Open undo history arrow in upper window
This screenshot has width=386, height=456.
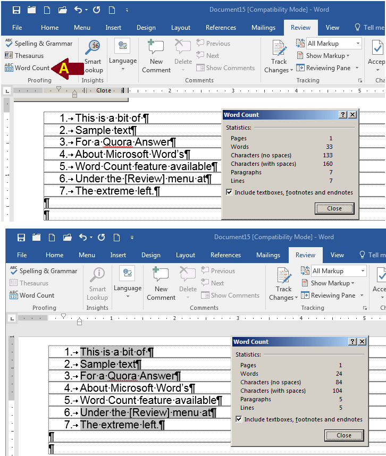coord(86,10)
